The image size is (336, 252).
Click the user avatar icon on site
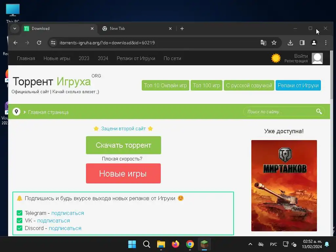(317, 58)
